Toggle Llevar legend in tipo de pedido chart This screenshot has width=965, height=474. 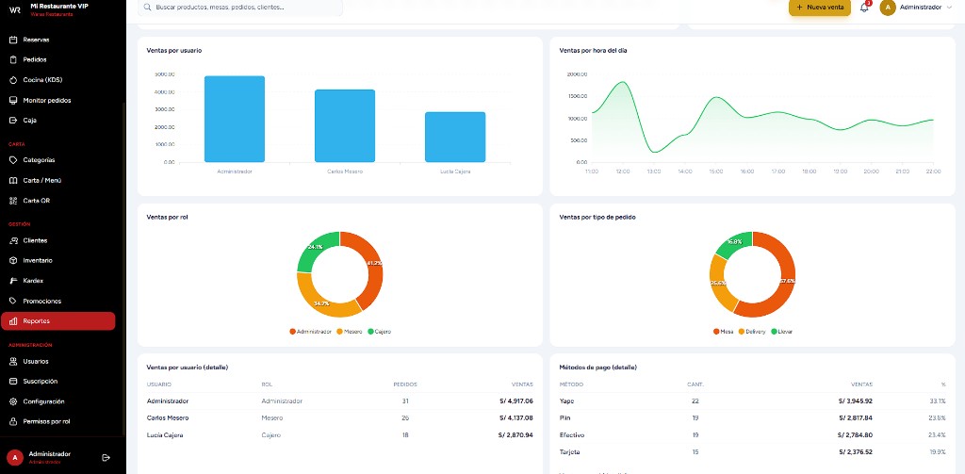[x=781, y=331]
